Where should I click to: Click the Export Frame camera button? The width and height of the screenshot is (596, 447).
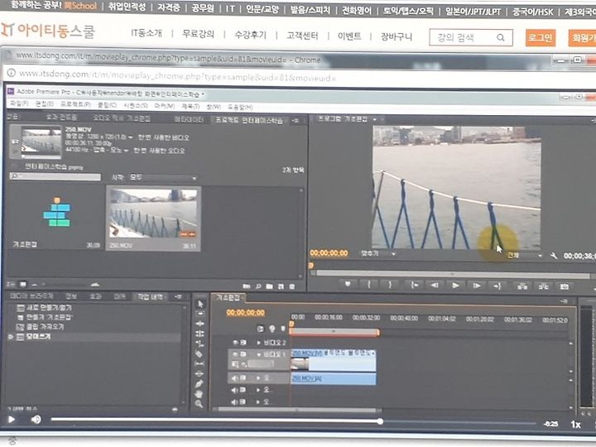click(x=565, y=286)
